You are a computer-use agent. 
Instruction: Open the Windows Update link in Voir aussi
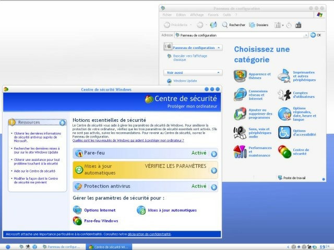tap(185, 81)
